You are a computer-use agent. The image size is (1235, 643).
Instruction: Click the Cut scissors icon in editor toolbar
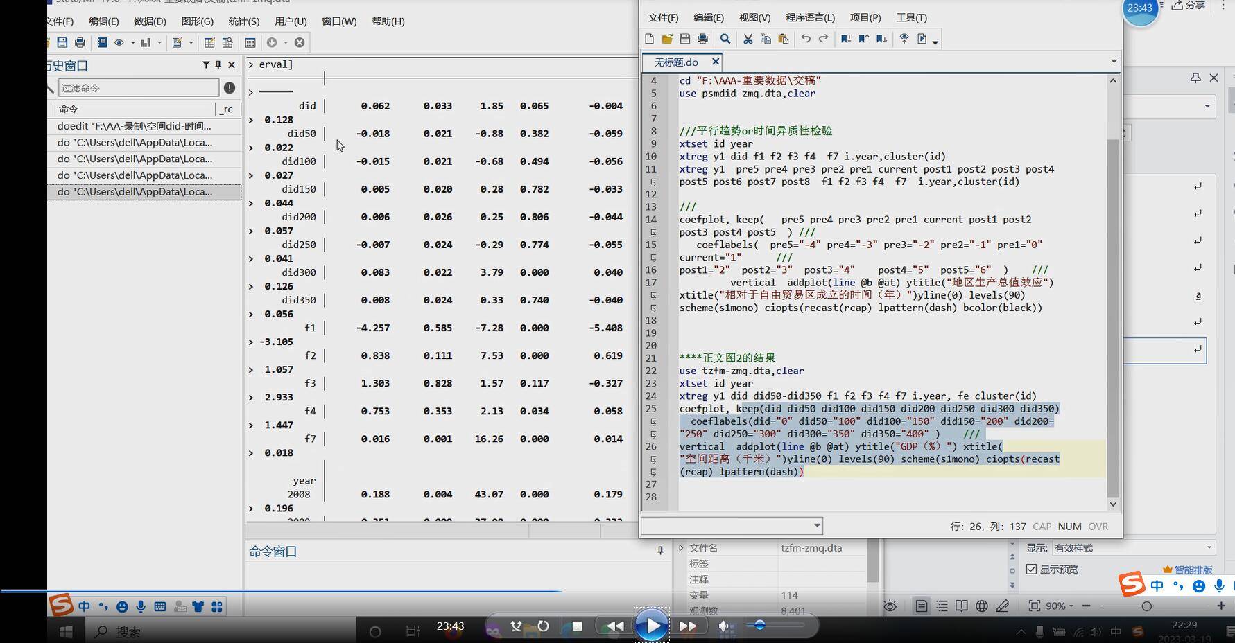(748, 39)
